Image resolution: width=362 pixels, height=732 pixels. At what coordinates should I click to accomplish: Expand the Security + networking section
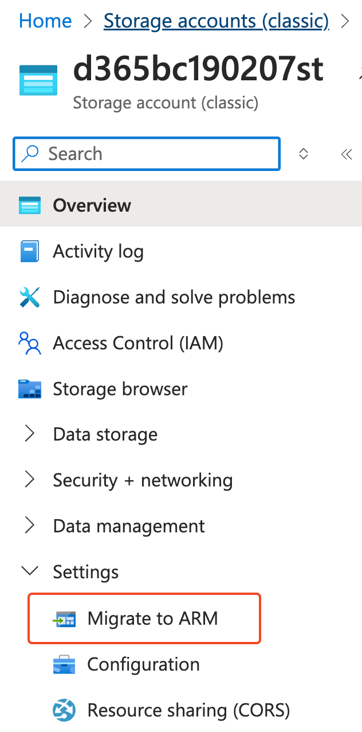coord(30,480)
